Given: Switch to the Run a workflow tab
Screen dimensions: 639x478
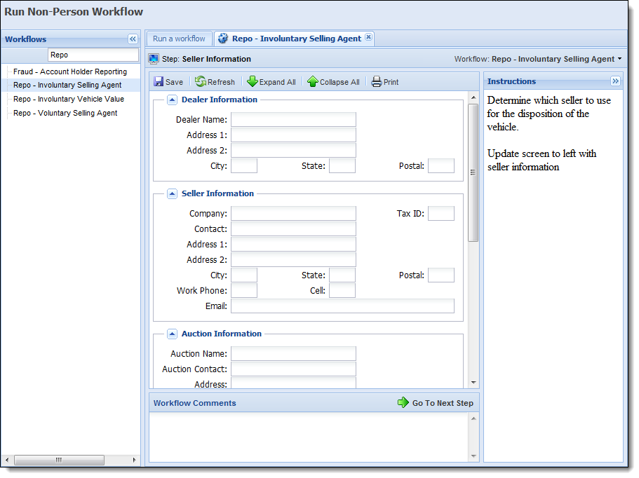Looking at the screenshot, I should (179, 39).
